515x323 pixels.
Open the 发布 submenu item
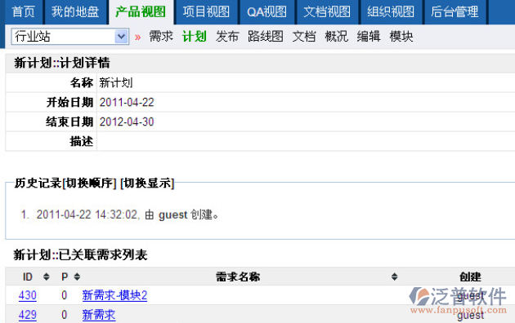click(227, 37)
